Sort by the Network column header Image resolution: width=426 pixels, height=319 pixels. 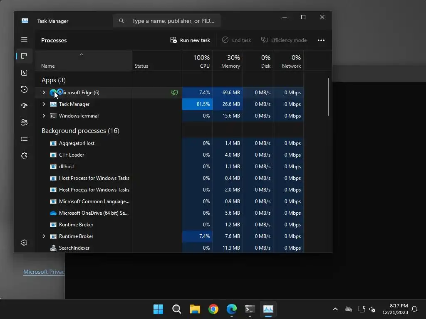coord(289,61)
